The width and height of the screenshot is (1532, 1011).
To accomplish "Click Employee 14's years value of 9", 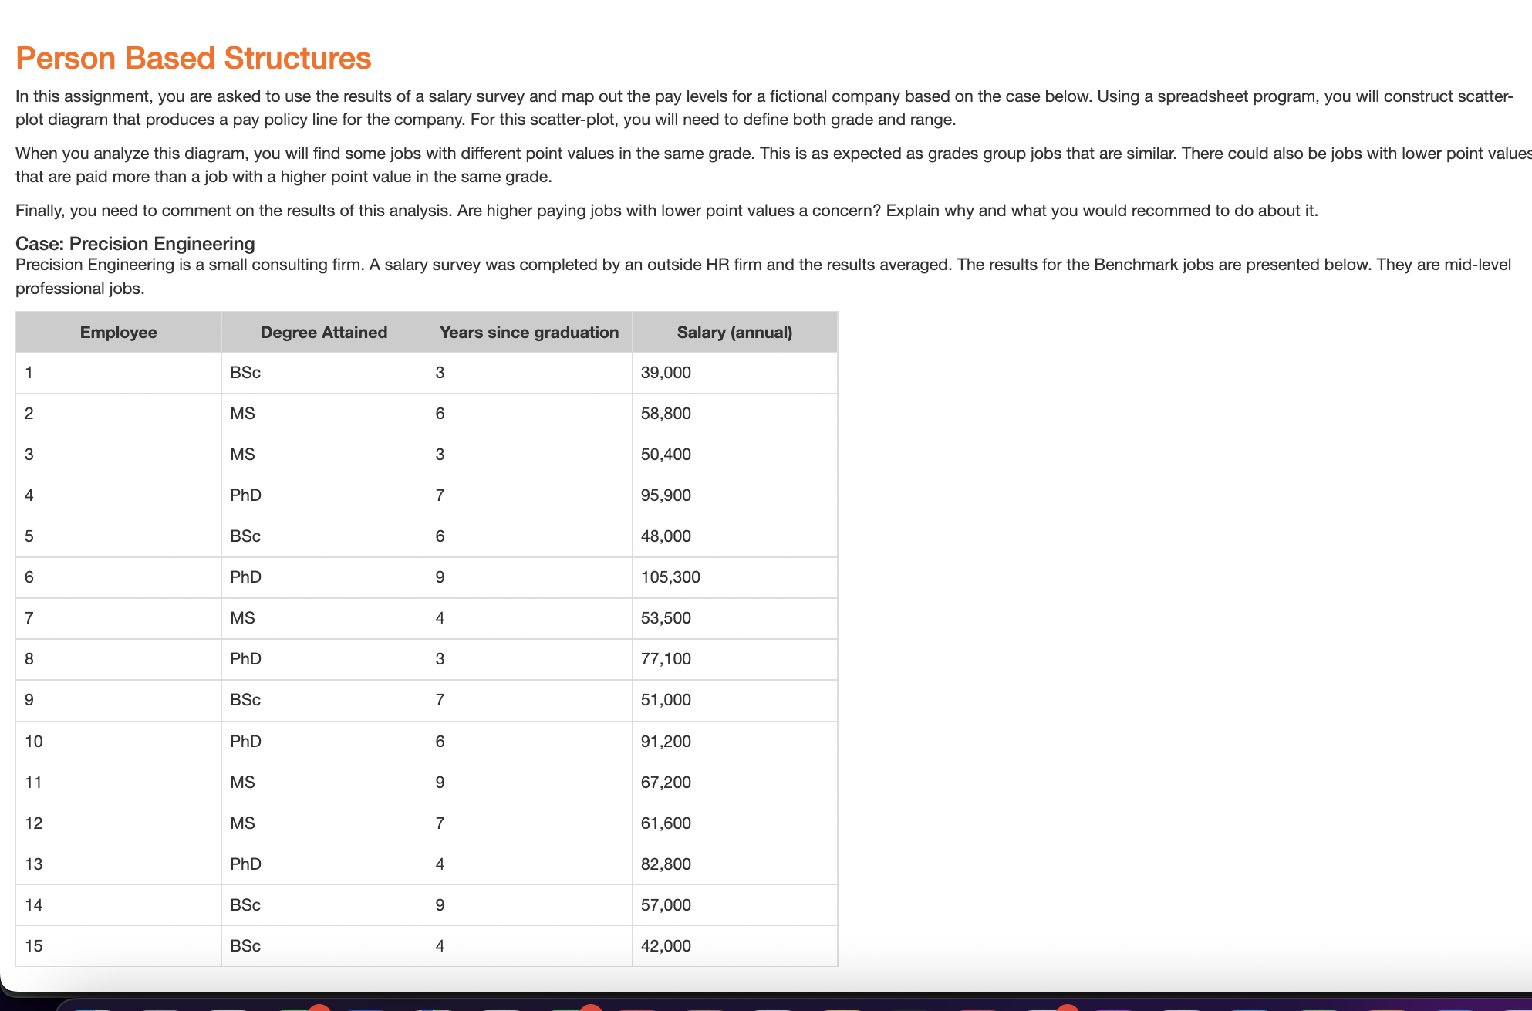I will (x=440, y=904).
